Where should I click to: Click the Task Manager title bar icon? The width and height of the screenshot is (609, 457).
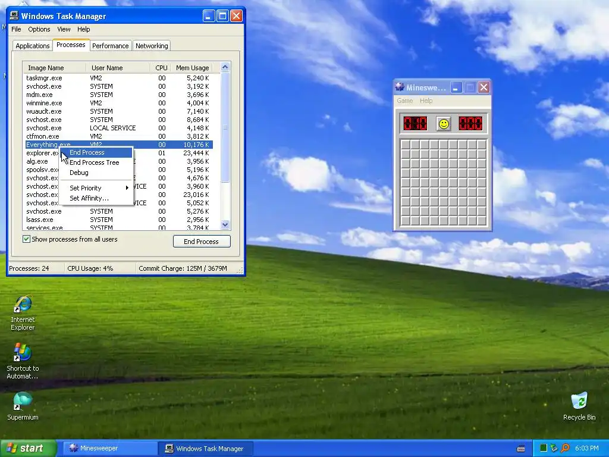click(x=14, y=16)
